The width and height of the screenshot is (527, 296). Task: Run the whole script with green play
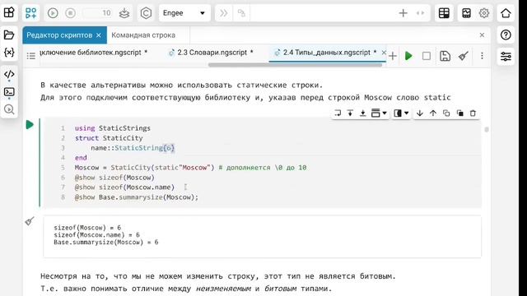pyautogui.click(x=408, y=56)
